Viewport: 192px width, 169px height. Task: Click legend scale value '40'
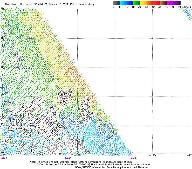tap(167, 7)
